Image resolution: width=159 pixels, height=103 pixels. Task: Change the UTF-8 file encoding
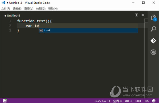coord(128,101)
